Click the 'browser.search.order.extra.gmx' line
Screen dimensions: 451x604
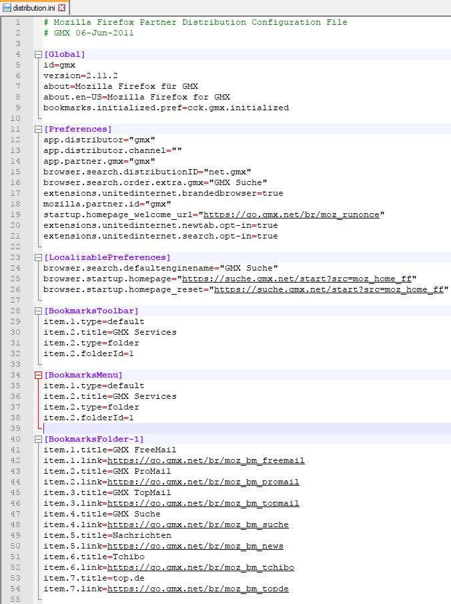click(155, 182)
